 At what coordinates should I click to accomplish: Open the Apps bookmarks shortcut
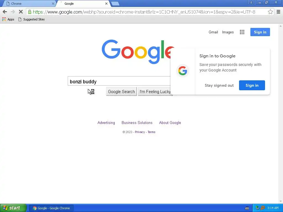pos(8,19)
